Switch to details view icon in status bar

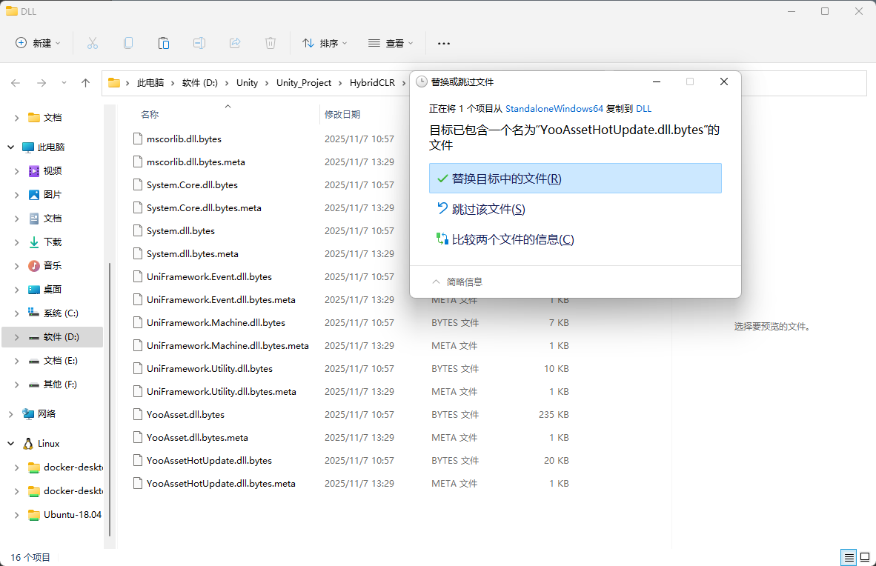coord(849,557)
